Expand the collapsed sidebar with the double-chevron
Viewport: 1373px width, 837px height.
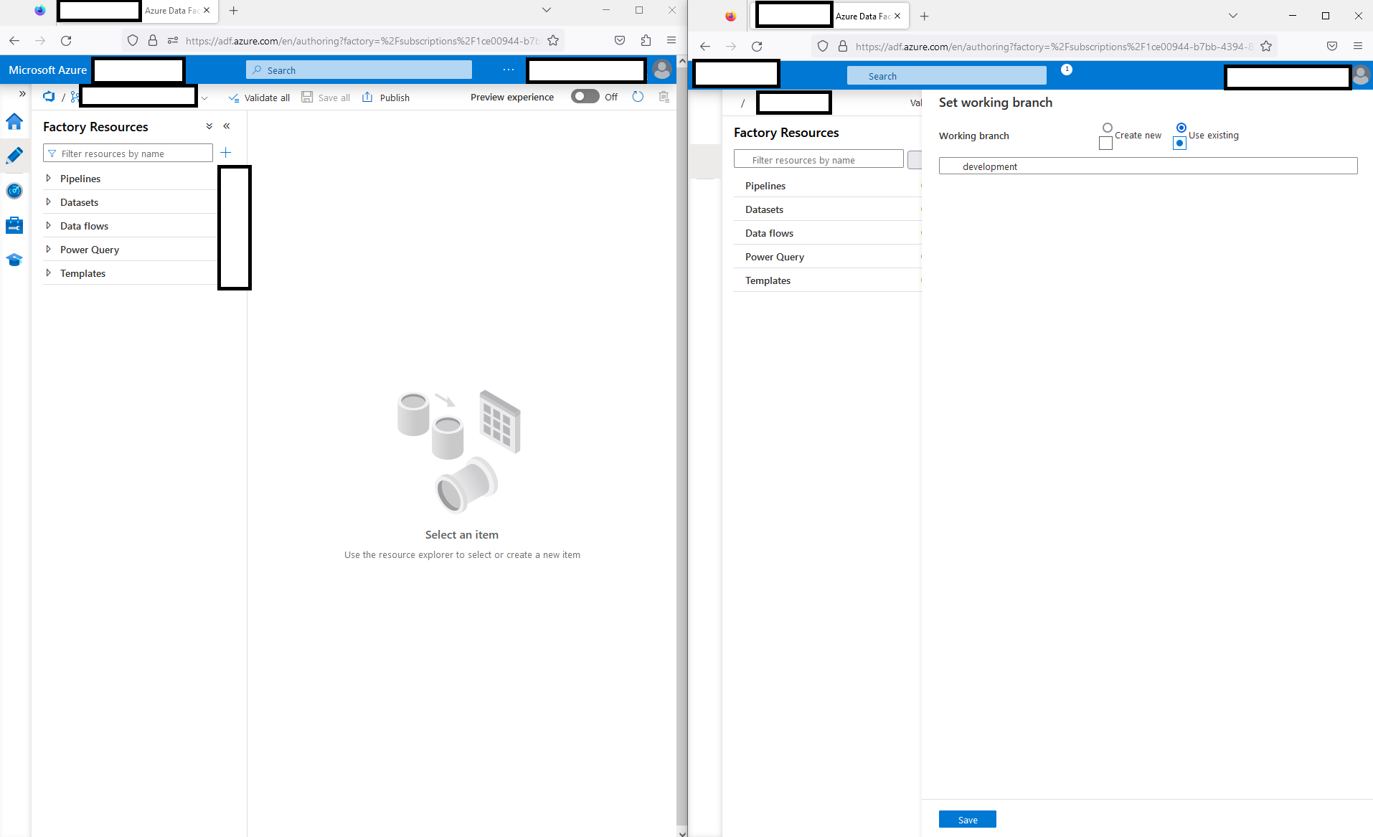point(22,93)
